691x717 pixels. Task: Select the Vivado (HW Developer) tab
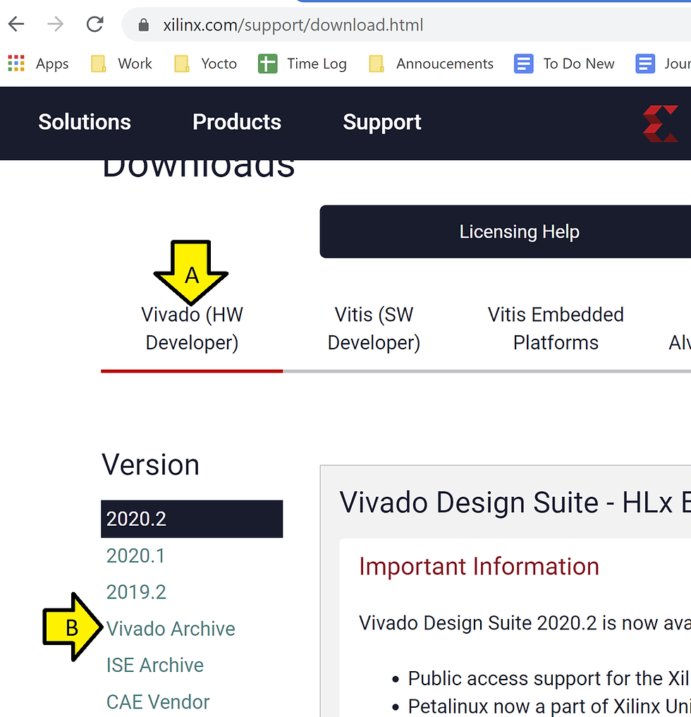[x=192, y=329]
